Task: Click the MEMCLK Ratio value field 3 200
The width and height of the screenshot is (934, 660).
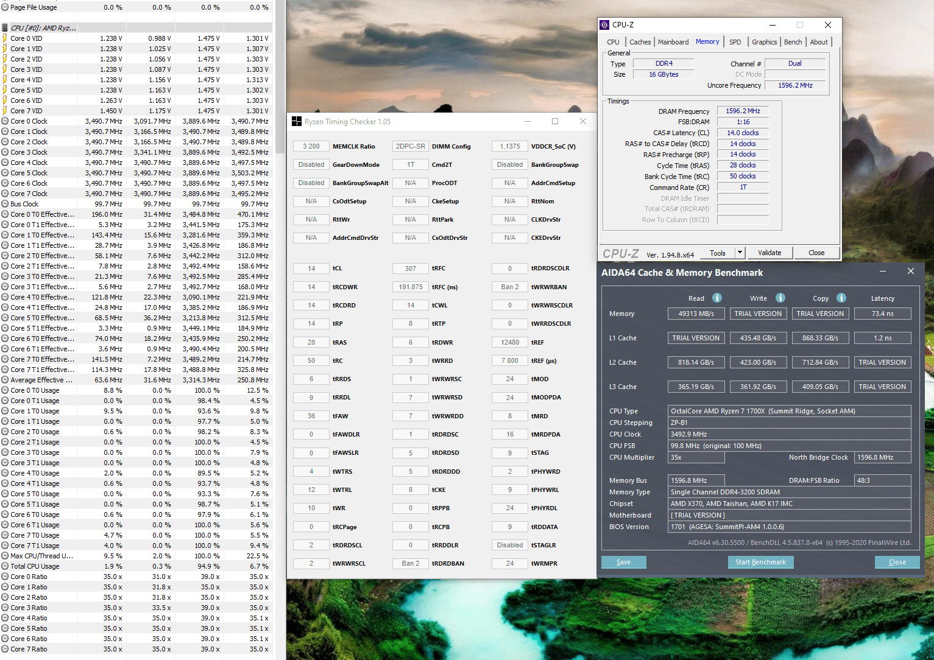Action: coord(311,146)
